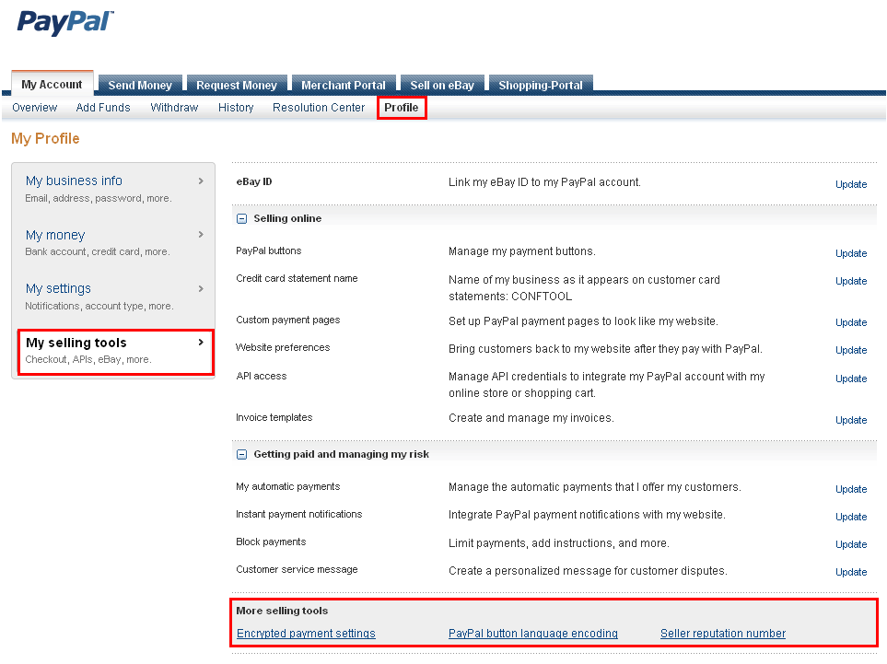Update My automatic payments

[x=851, y=489]
